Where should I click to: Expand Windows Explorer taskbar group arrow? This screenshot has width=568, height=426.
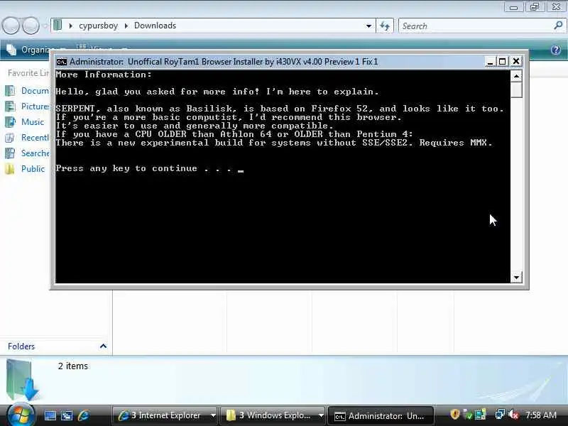pos(321,415)
